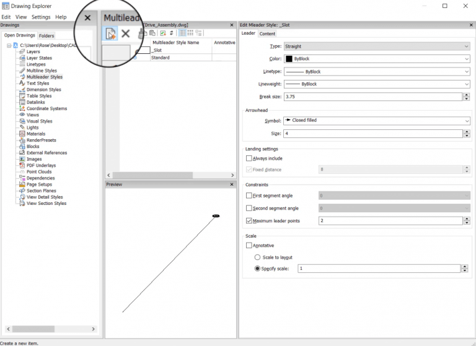Viewport: 476px width, 346px height.
Task: Select the Specify scale radio button
Action: click(x=257, y=269)
